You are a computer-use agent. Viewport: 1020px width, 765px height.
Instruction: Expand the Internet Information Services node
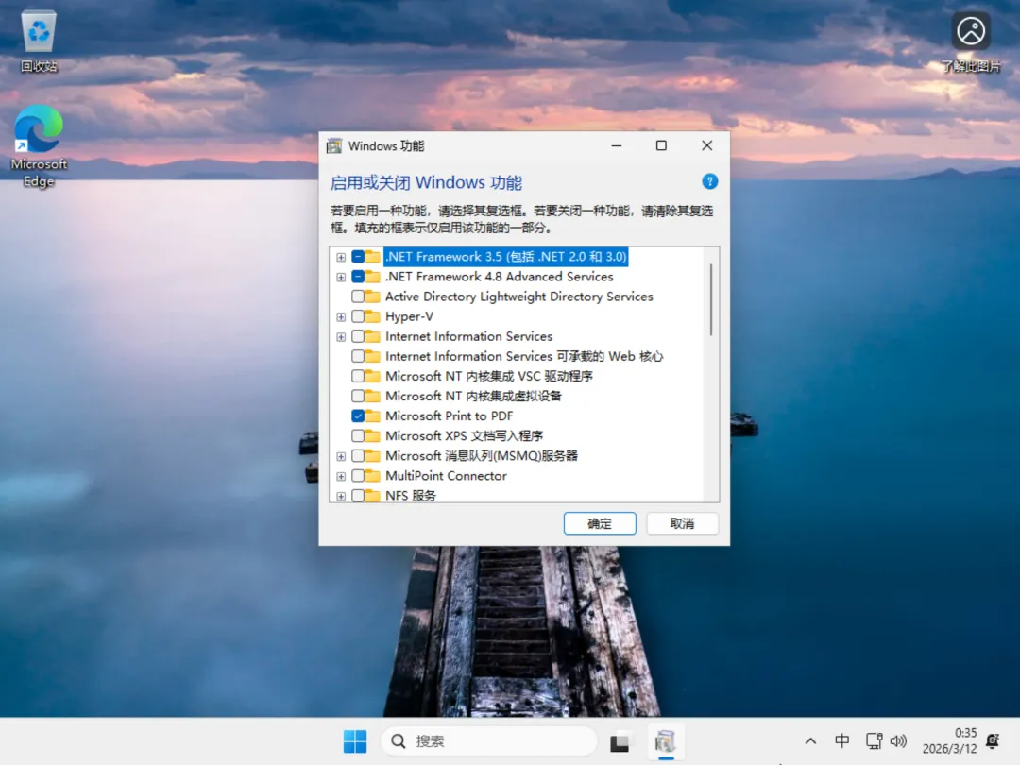pyautogui.click(x=341, y=337)
